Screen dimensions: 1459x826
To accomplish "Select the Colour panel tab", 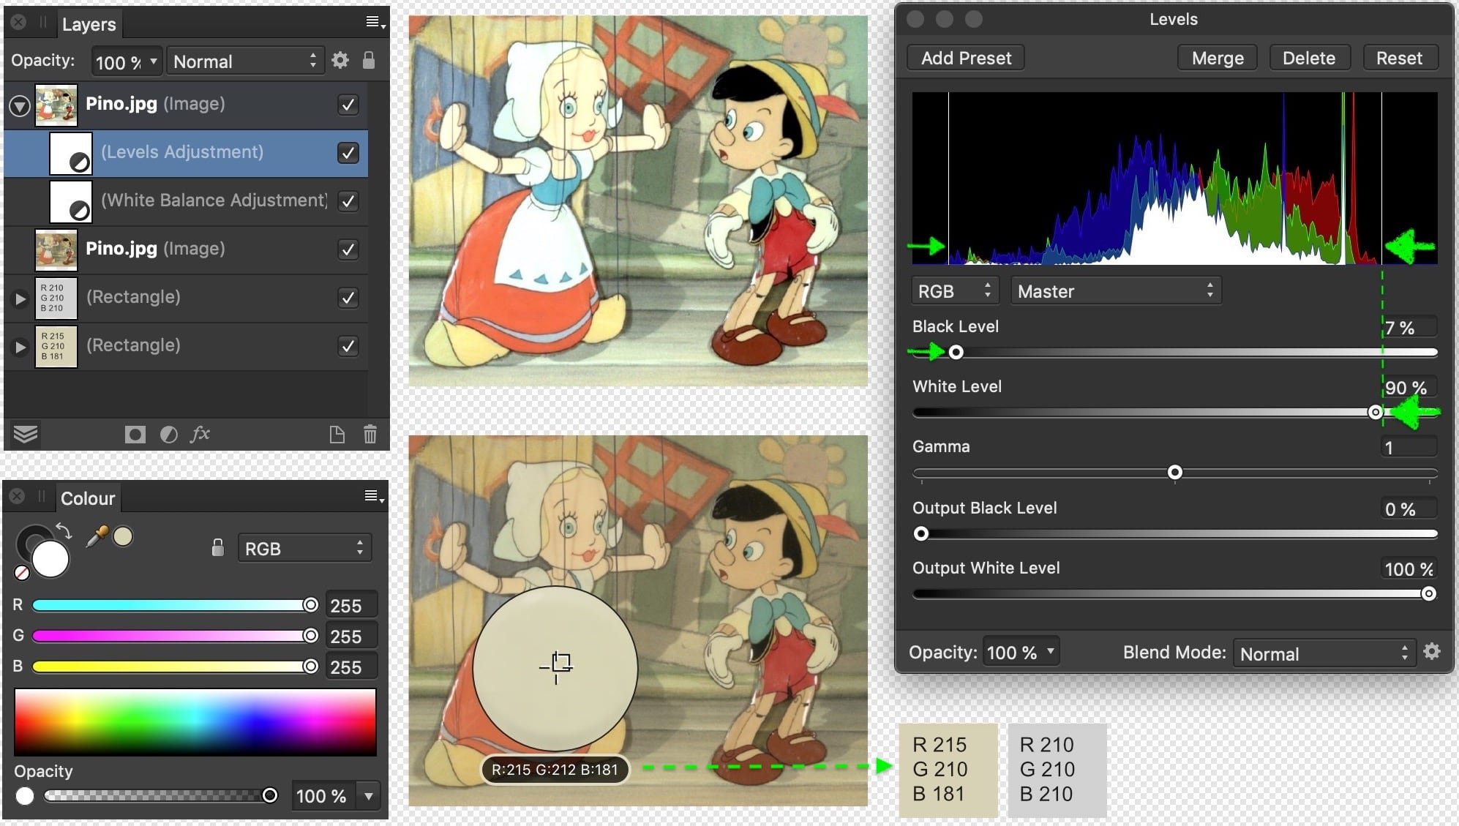I will click(88, 498).
